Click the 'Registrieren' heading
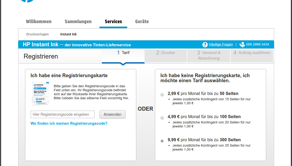 click(x=41, y=56)
